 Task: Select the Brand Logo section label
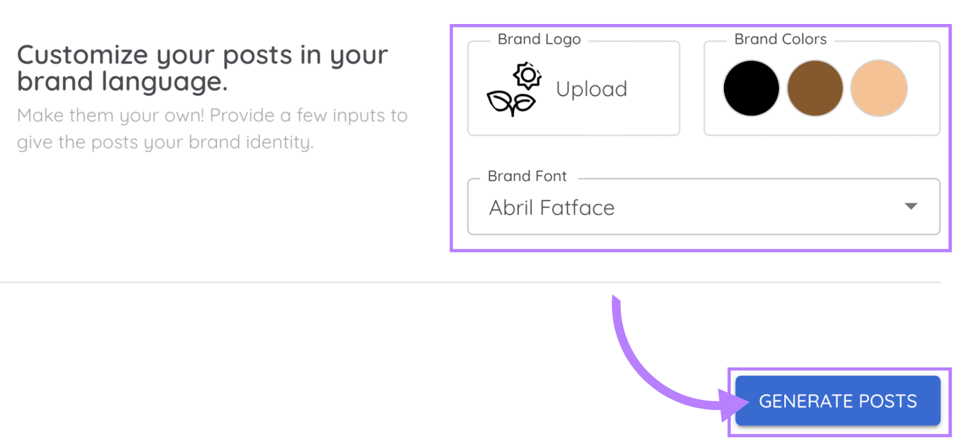pos(538,38)
